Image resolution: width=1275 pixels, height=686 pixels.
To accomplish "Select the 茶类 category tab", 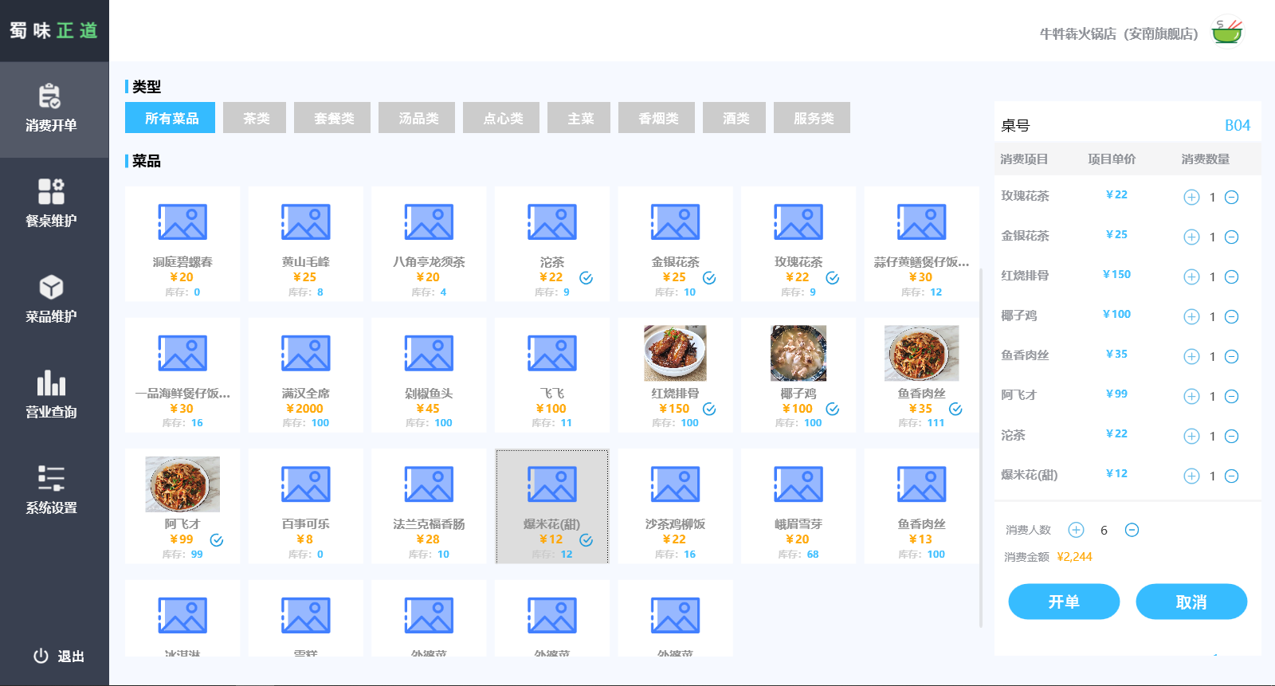I will coord(256,117).
